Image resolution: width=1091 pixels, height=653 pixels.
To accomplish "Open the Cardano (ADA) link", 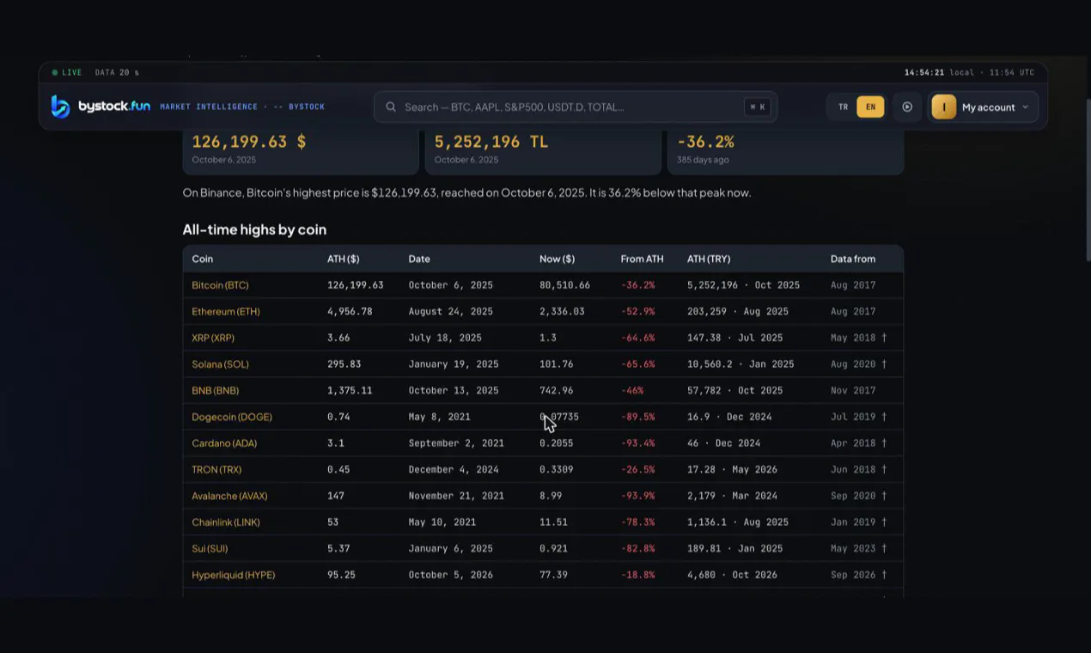I will (224, 443).
